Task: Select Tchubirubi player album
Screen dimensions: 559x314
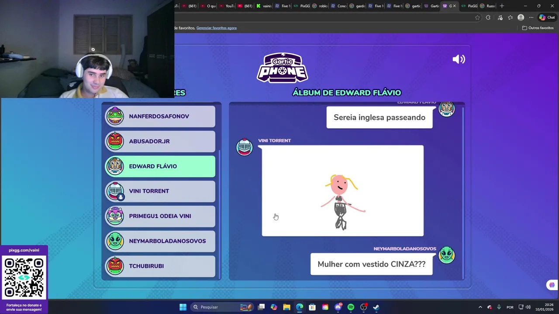Action: 160,266
